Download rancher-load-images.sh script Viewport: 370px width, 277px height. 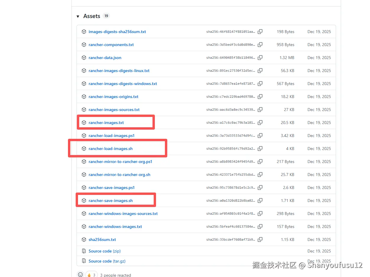pos(111,149)
